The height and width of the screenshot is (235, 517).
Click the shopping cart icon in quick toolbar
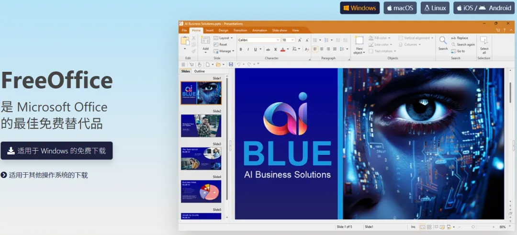[x=191, y=65]
